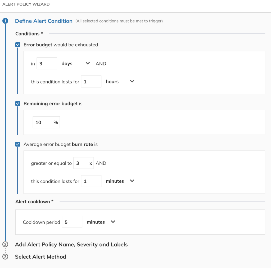Open the cooldown period minutes dropdown
Image resolution: width=271 pixels, height=268 pixels.
tap(112, 222)
